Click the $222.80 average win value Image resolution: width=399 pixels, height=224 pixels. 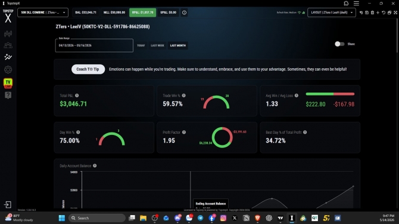[x=316, y=104]
